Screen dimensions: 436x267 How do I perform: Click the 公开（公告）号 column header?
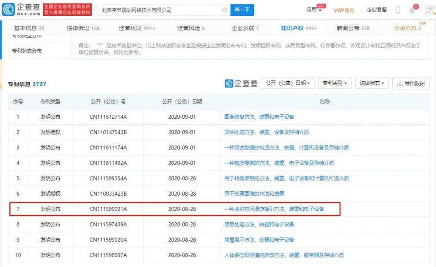tap(108, 101)
